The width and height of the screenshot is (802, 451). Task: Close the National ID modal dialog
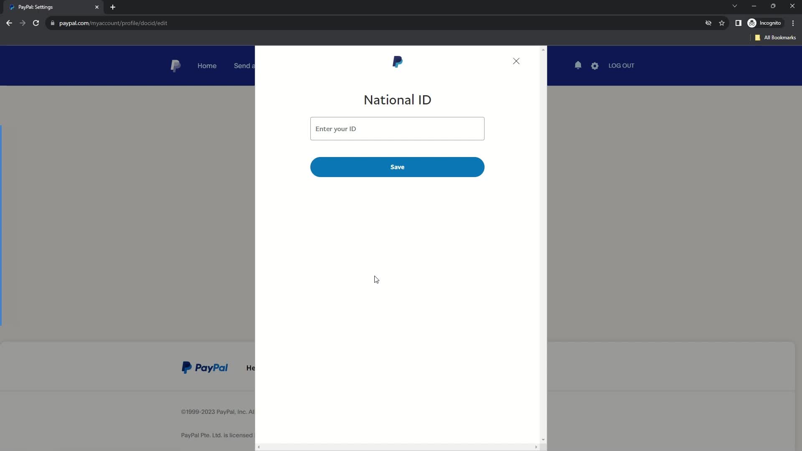[x=516, y=61]
